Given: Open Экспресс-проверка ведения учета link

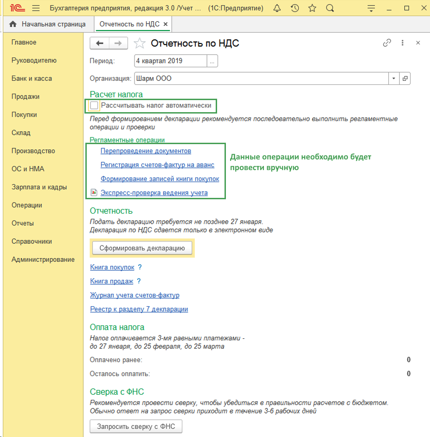Looking at the screenshot, I should 154,193.
